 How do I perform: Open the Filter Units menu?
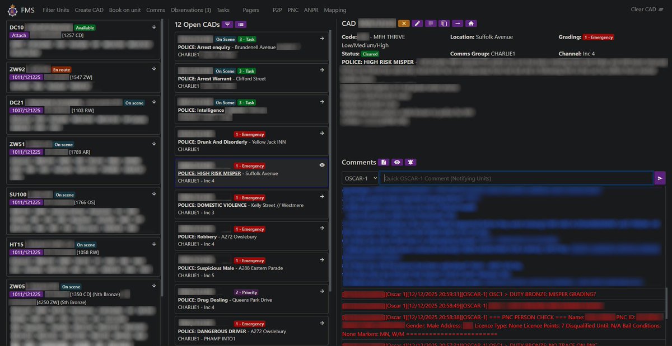click(56, 10)
